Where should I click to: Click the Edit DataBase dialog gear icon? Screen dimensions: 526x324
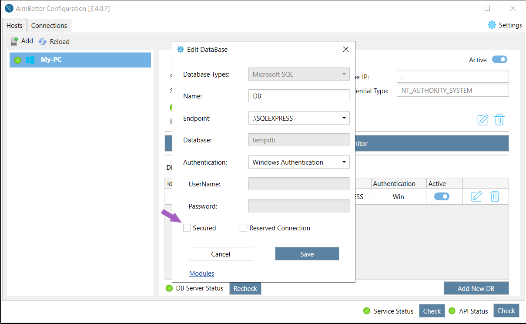[x=181, y=49]
